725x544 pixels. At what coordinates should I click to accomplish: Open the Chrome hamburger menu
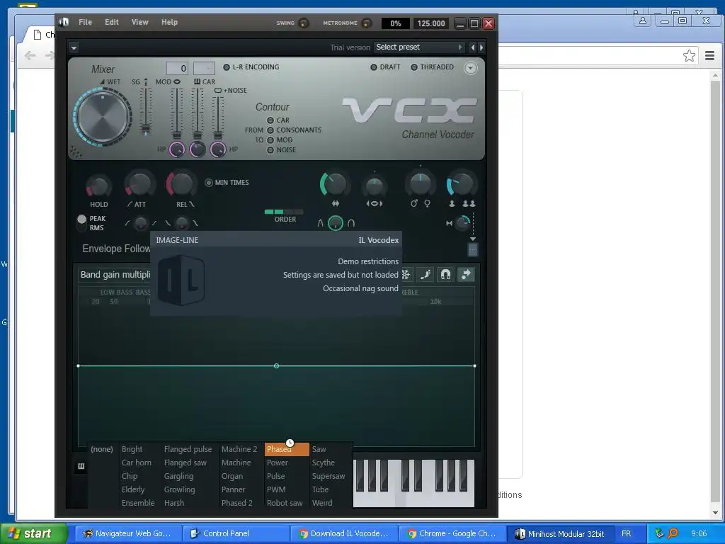click(x=709, y=55)
